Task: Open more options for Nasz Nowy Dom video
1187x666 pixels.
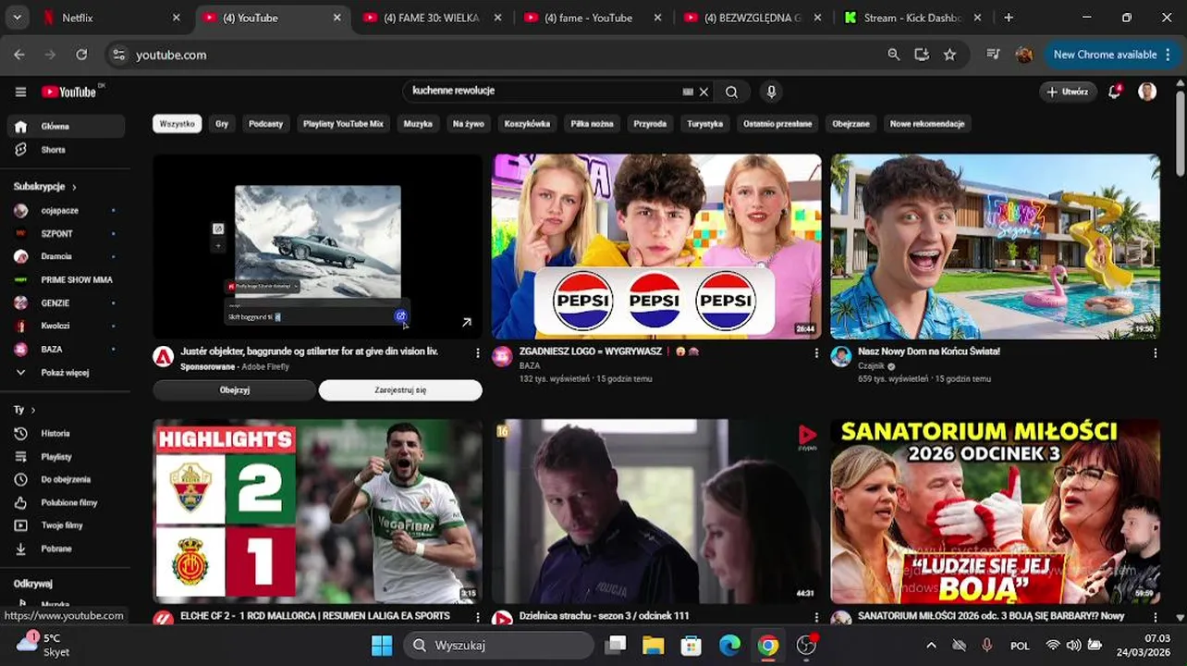Action: point(1156,352)
